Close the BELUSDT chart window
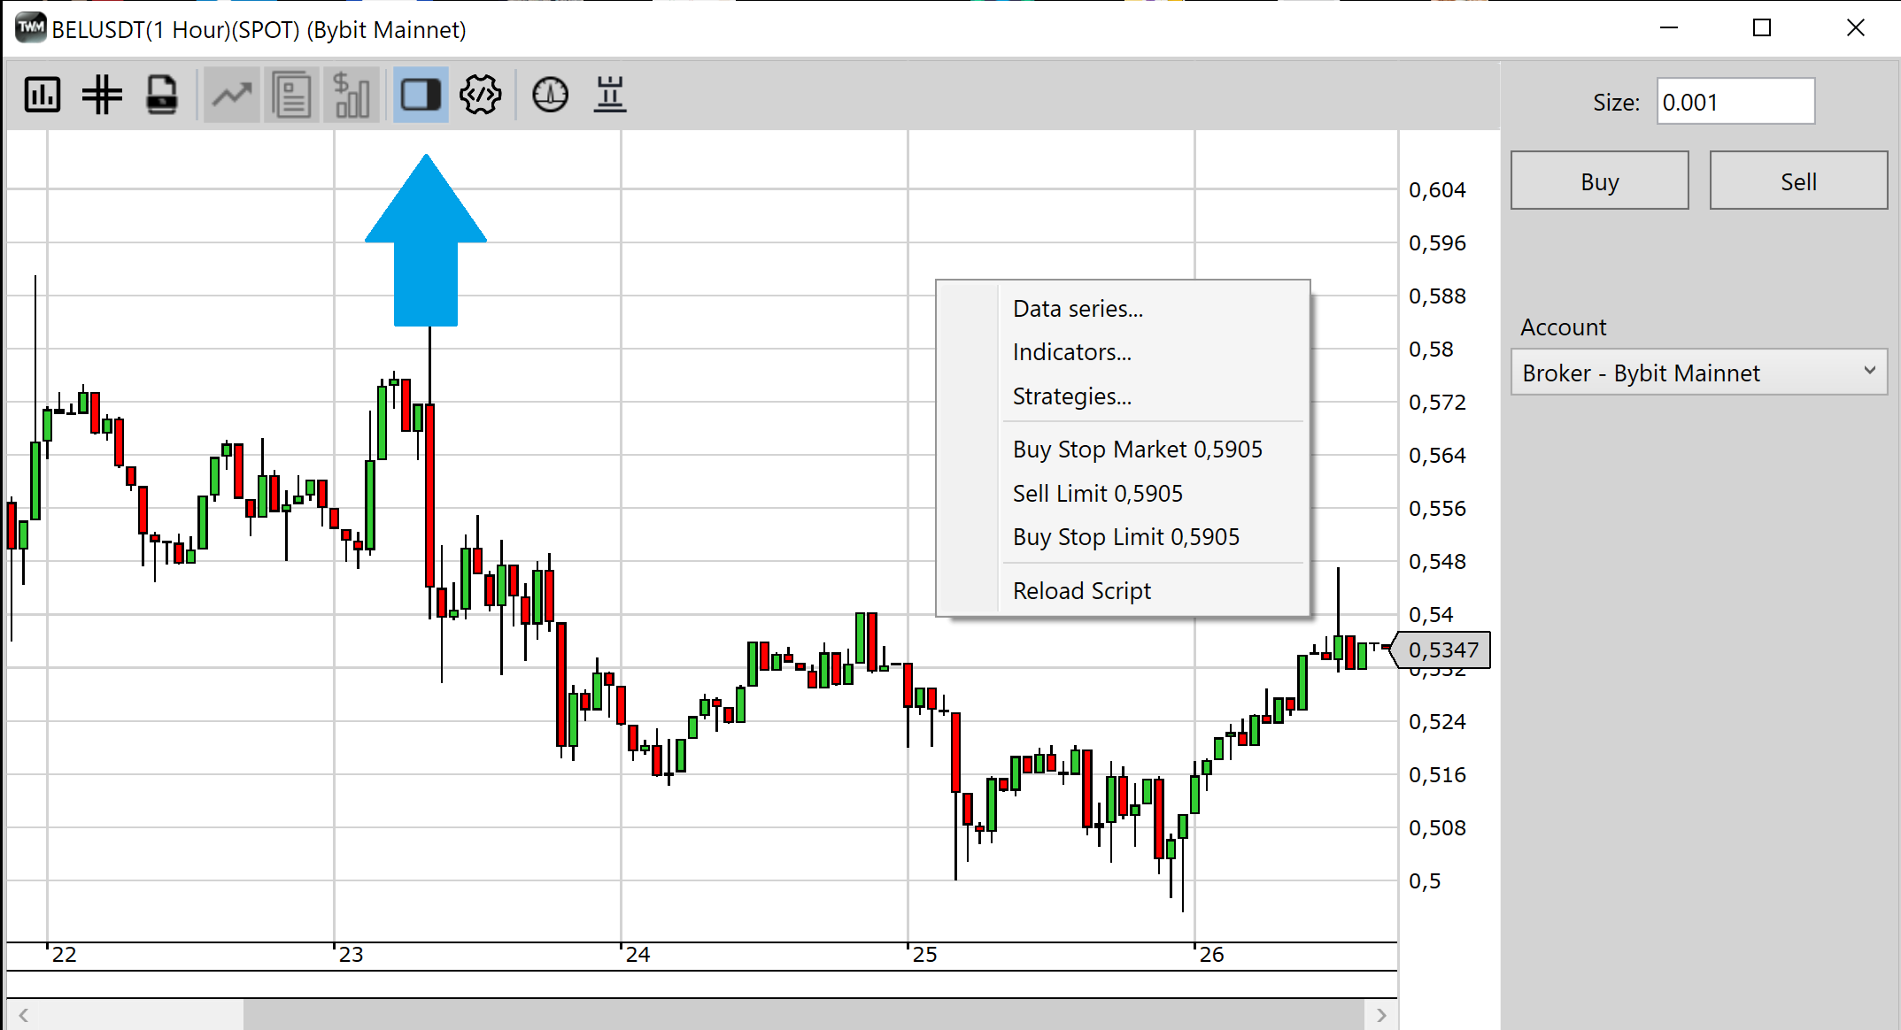1901x1030 pixels. [1856, 28]
